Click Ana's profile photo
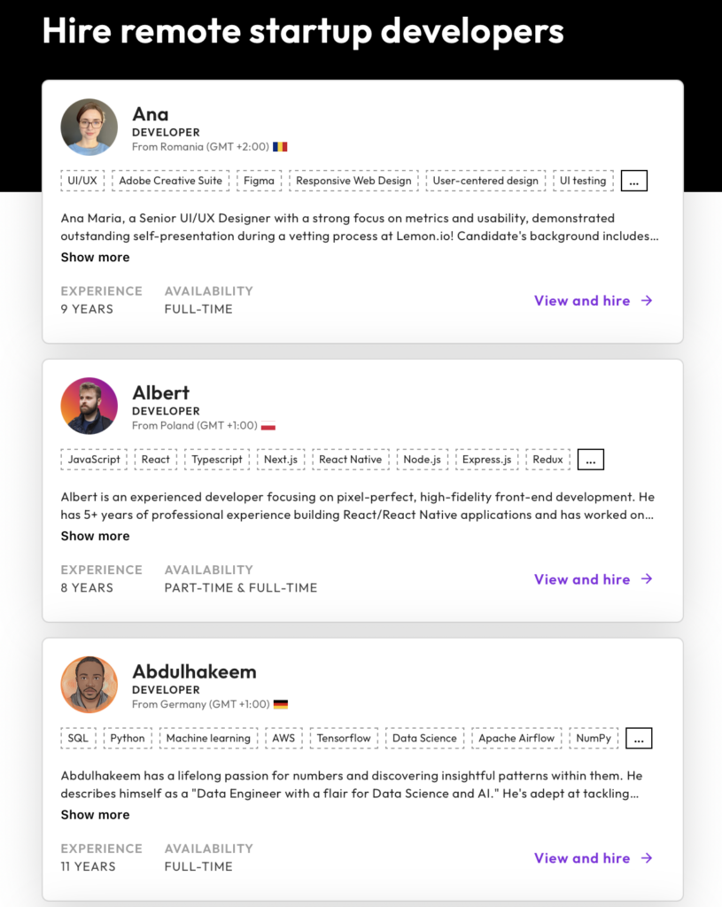722x907 pixels. point(89,127)
